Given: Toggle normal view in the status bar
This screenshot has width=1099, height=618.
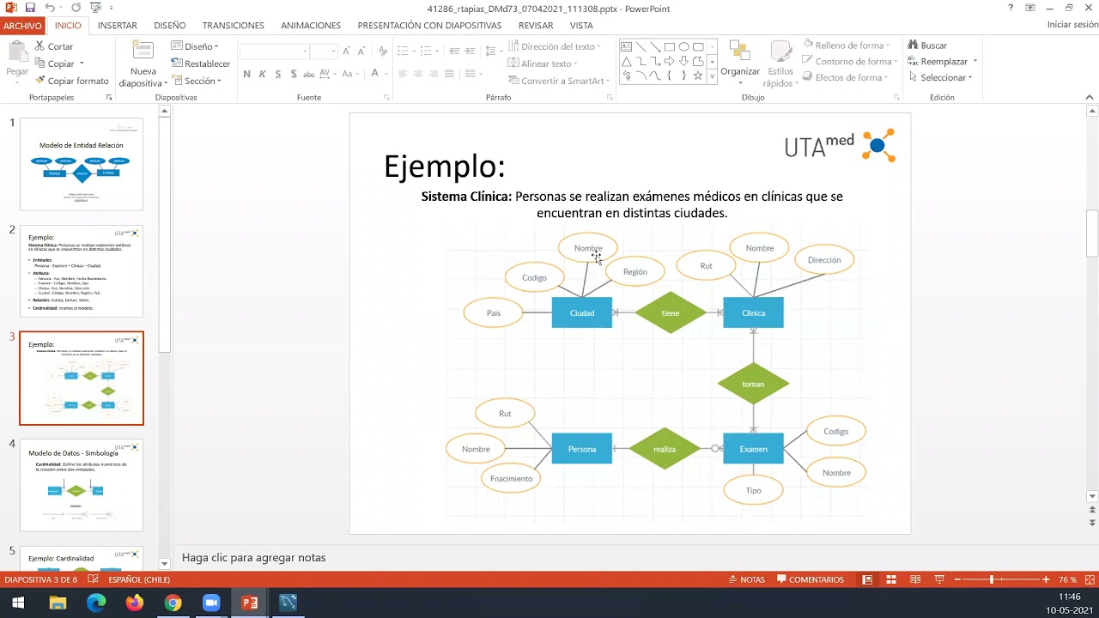Looking at the screenshot, I should [867, 579].
